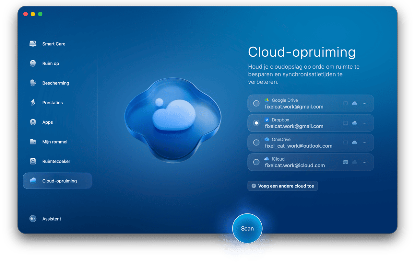Open Smart Care in the sidebar

pos(53,44)
